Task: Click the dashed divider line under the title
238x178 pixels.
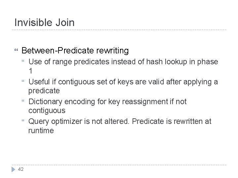Action: pos(119,30)
